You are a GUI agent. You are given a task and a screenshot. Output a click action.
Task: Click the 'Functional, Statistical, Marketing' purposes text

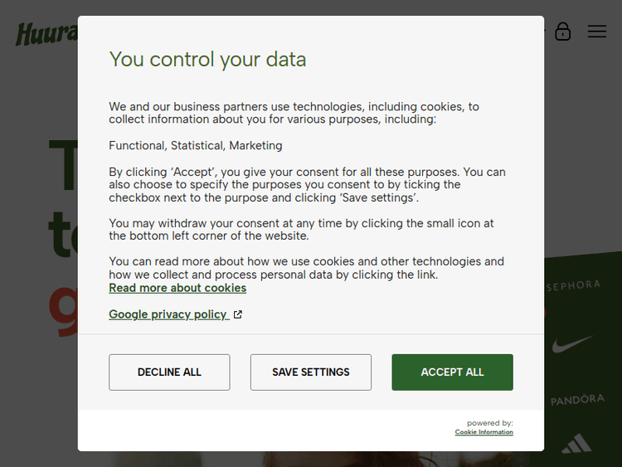tap(196, 146)
